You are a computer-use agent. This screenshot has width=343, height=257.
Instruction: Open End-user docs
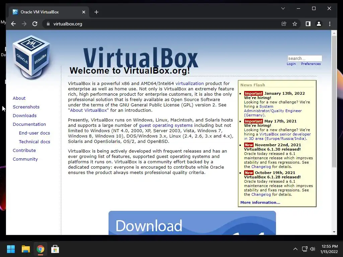pos(35,133)
